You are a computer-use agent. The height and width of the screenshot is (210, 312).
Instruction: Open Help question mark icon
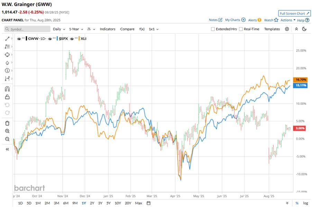[307, 20]
